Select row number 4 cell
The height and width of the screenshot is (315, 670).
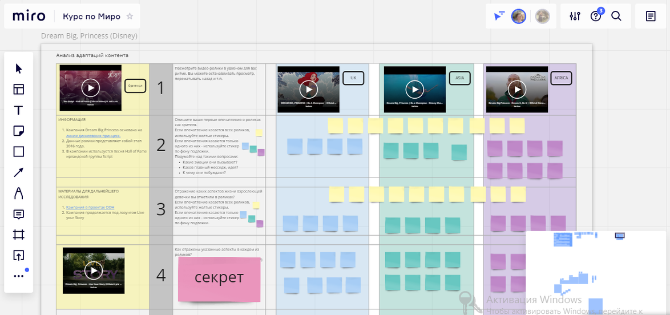(x=161, y=276)
